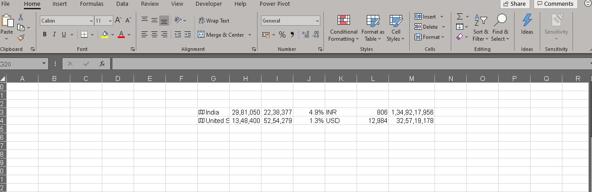Toggle Merge & Center

221,35
